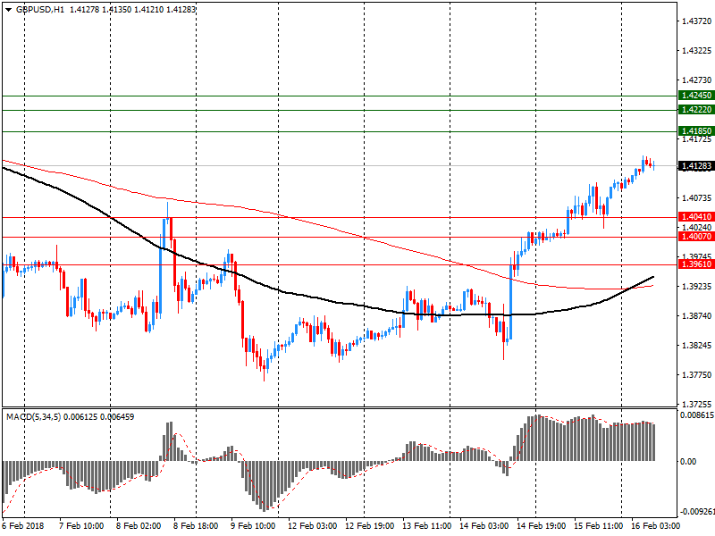Click the 1.40735 price scale value
715x536 pixels.
coord(697,197)
